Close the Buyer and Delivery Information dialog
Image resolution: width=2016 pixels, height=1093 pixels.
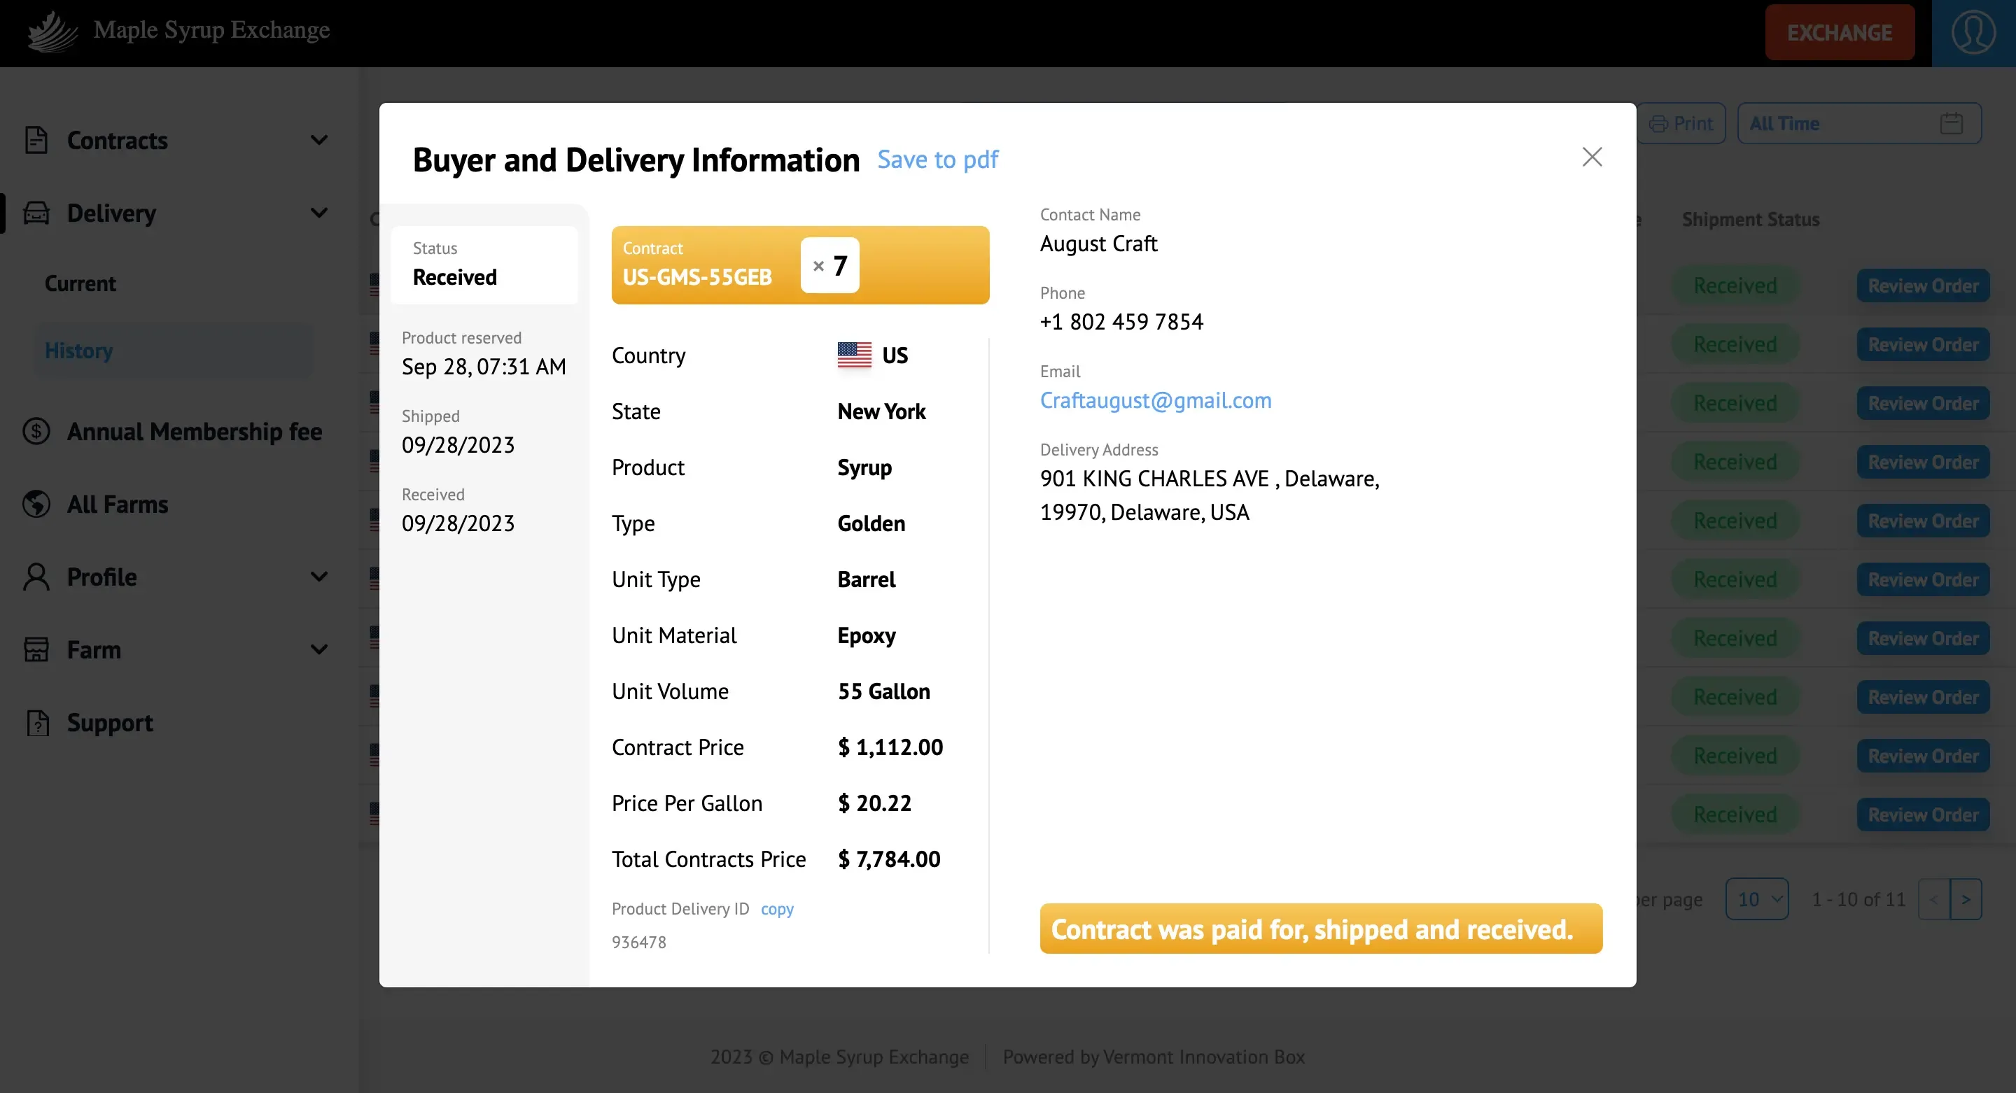coord(1592,157)
